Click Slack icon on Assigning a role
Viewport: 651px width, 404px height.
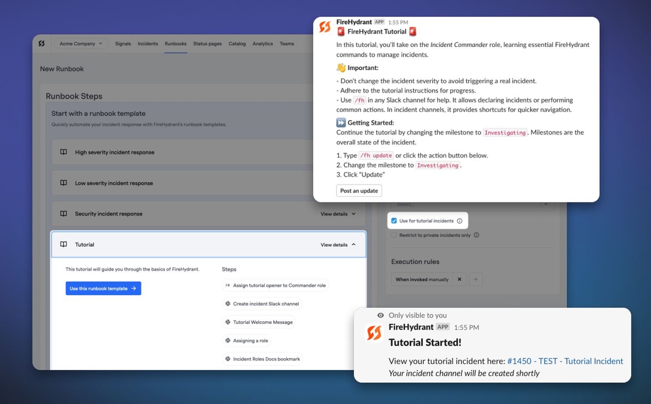[228, 340]
